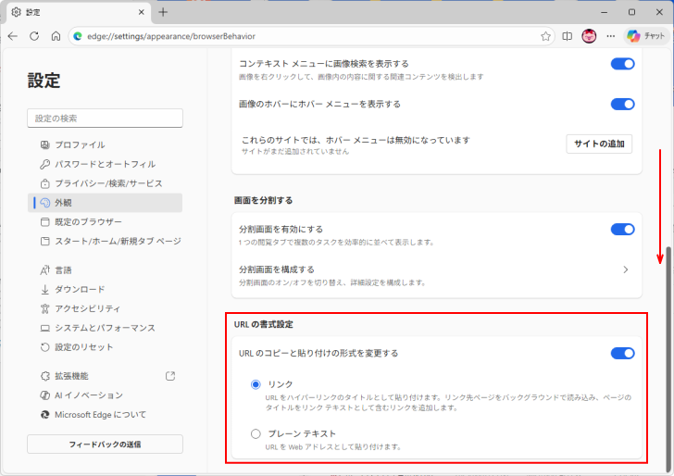Click the lock icon for プライバシー/検索/サービス
Screen dimensions: 674x476
44,183
